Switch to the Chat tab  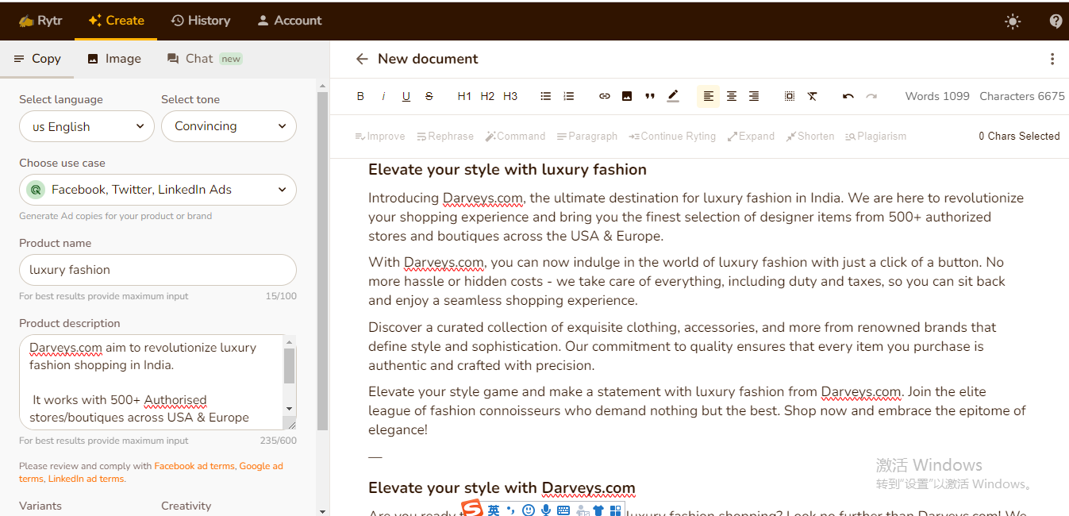204,59
